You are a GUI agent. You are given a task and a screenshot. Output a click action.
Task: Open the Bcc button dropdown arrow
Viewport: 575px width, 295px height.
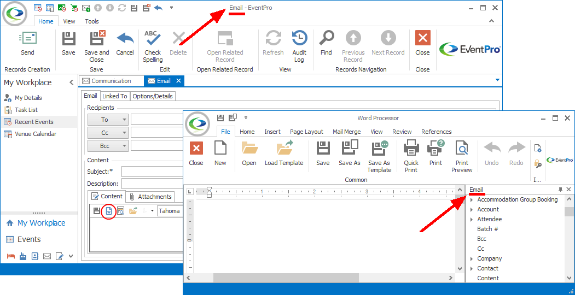point(124,146)
